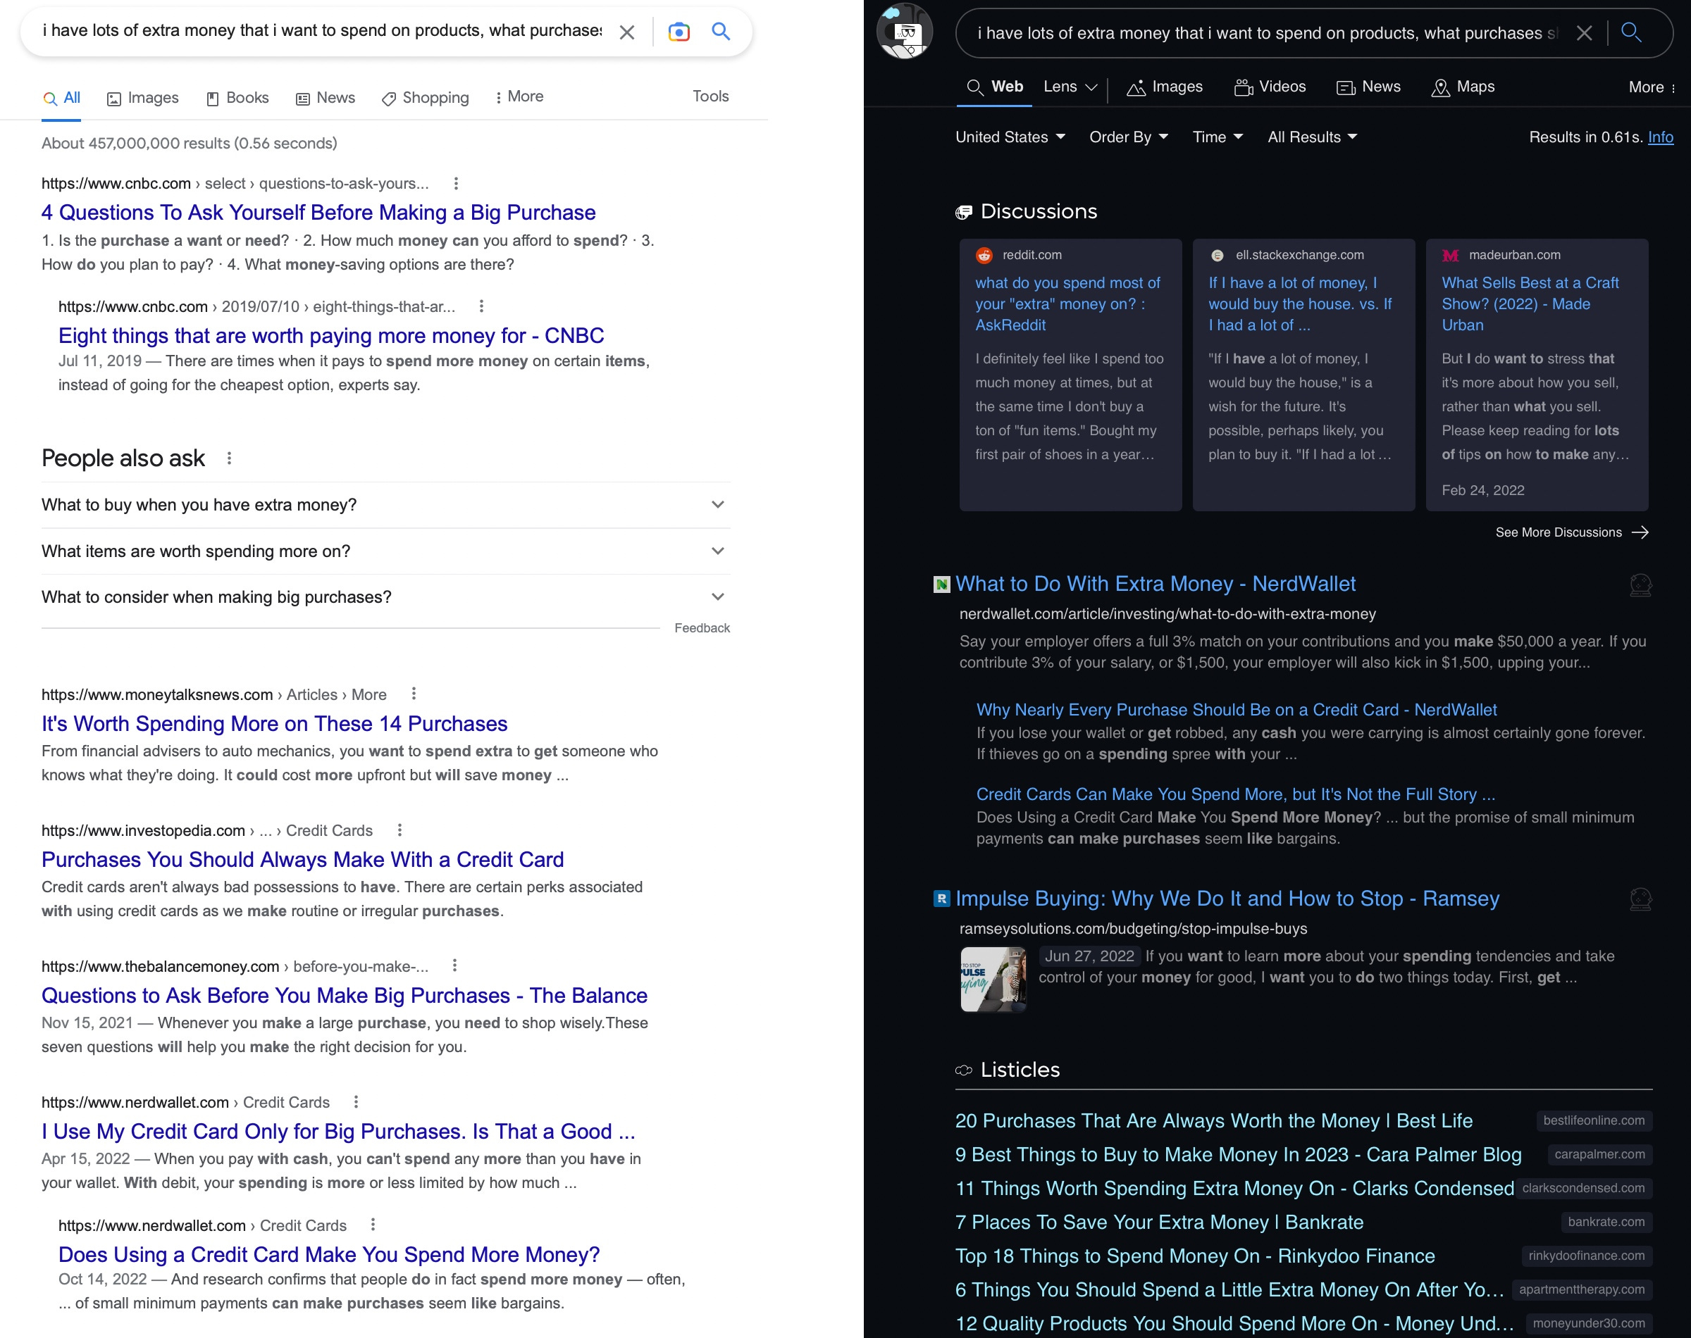Open options dots for investopedia result
Screen dimensions: 1691x1338
(399, 830)
